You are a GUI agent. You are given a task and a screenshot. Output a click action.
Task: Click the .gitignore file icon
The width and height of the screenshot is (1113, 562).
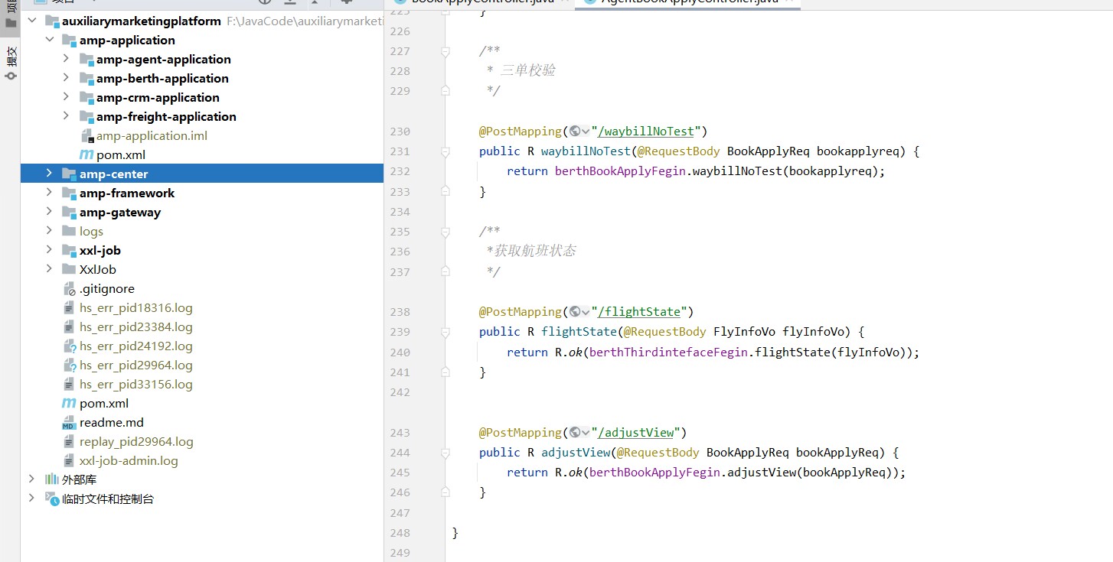click(x=69, y=289)
